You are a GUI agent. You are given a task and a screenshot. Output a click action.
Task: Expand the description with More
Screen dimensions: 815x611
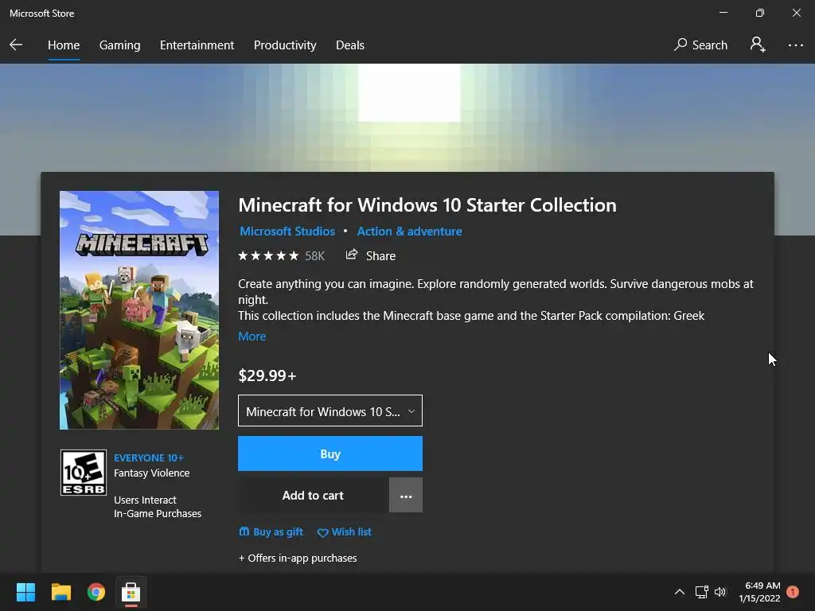[x=252, y=337]
